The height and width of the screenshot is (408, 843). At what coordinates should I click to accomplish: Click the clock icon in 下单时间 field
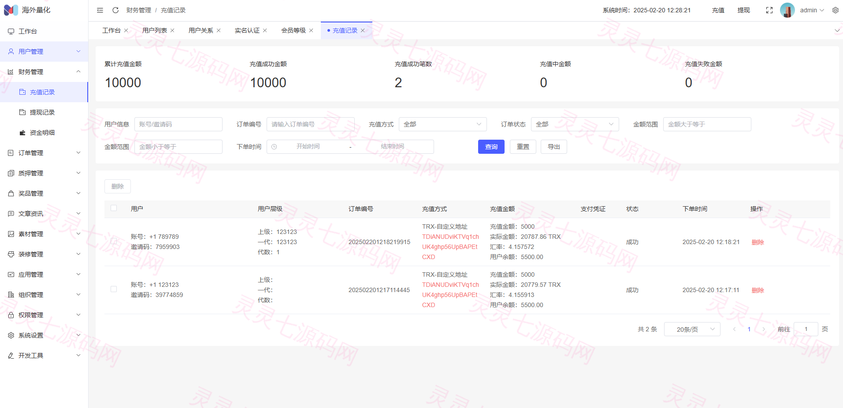[274, 147]
